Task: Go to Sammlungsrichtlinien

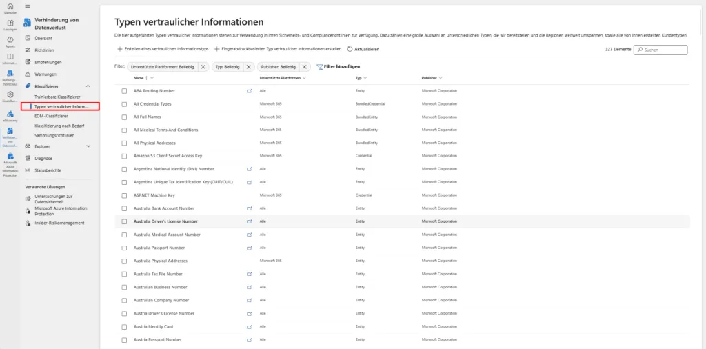Action: [x=54, y=135]
